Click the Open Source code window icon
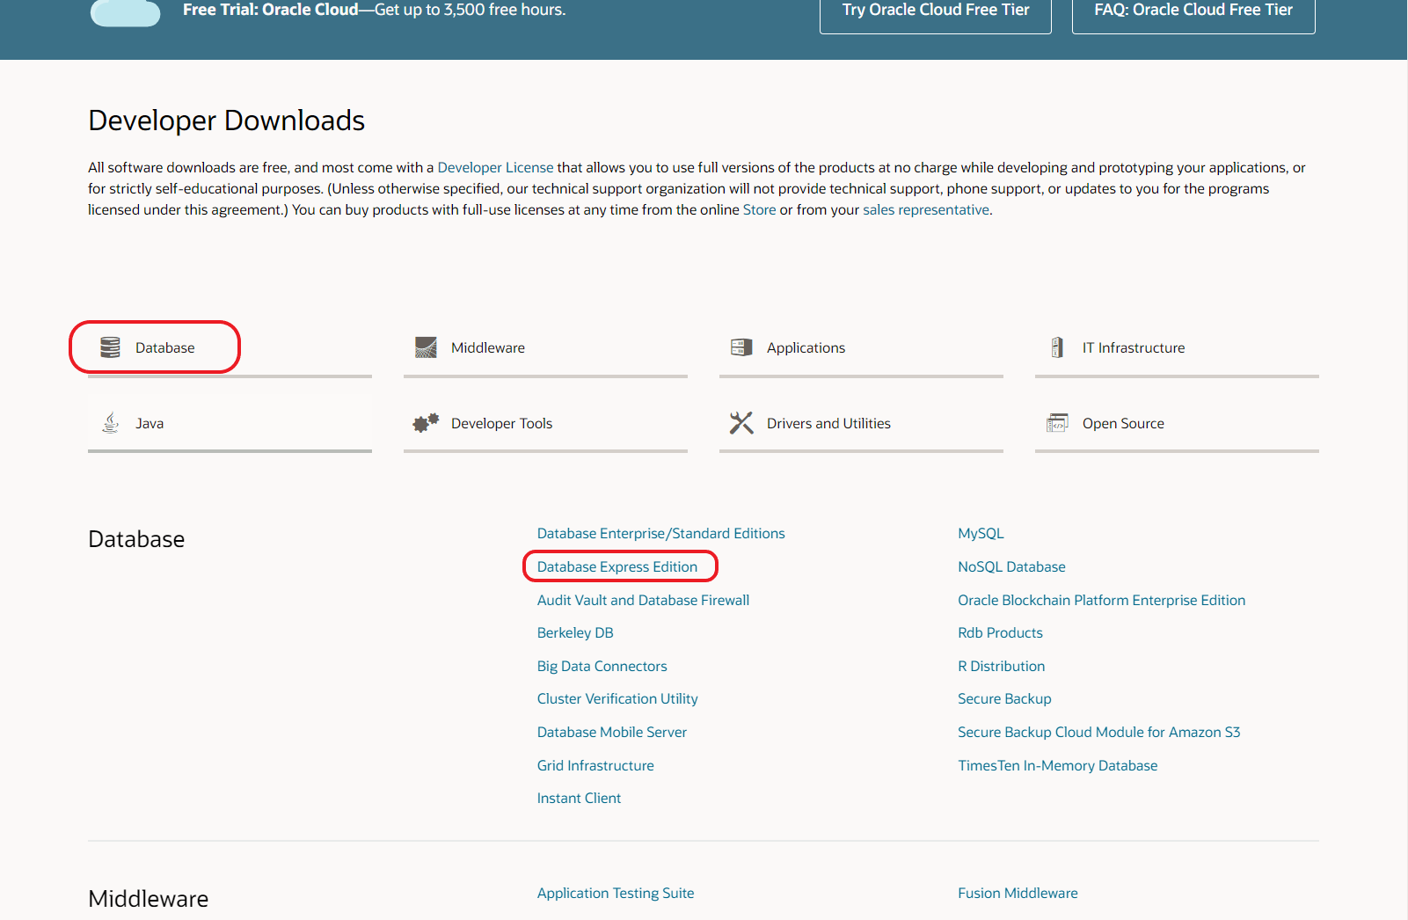Viewport: 1408px width, 920px height. pyautogui.click(x=1057, y=423)
